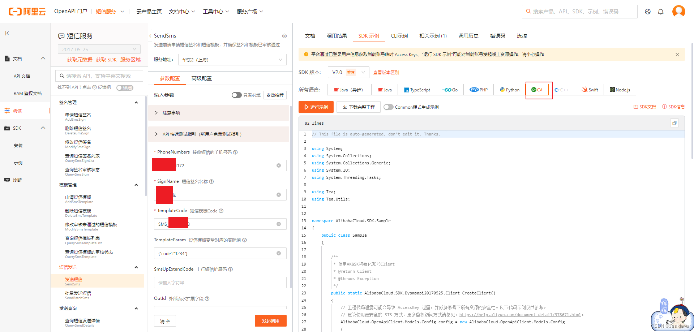Open SDK文档 link
This screenshot has height=332, width=694.
[x=645, y=107]
